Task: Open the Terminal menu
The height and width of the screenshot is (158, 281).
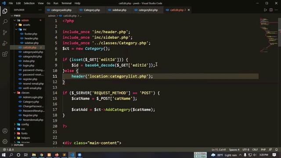Action: [x=66, y=3]
